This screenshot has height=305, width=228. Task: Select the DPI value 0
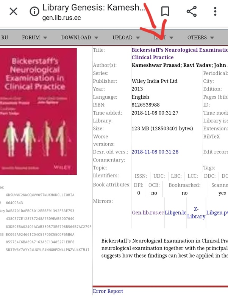139,193
